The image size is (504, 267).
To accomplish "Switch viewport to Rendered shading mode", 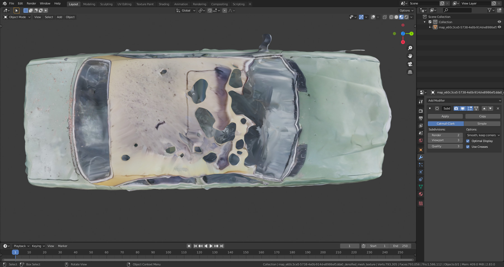I will pos(406,17).
